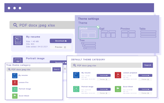Open Excel Sheet green icon in tree panel

click(15, 96)
